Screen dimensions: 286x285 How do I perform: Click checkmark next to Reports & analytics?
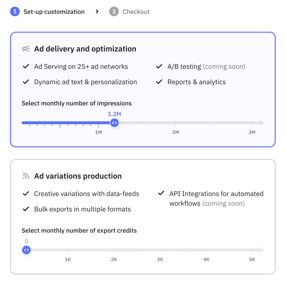click(159, 82)
